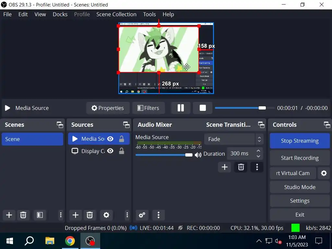Screen dimensions: 332x249
Task: Click the Windows Start button
Action: (9, 241)
